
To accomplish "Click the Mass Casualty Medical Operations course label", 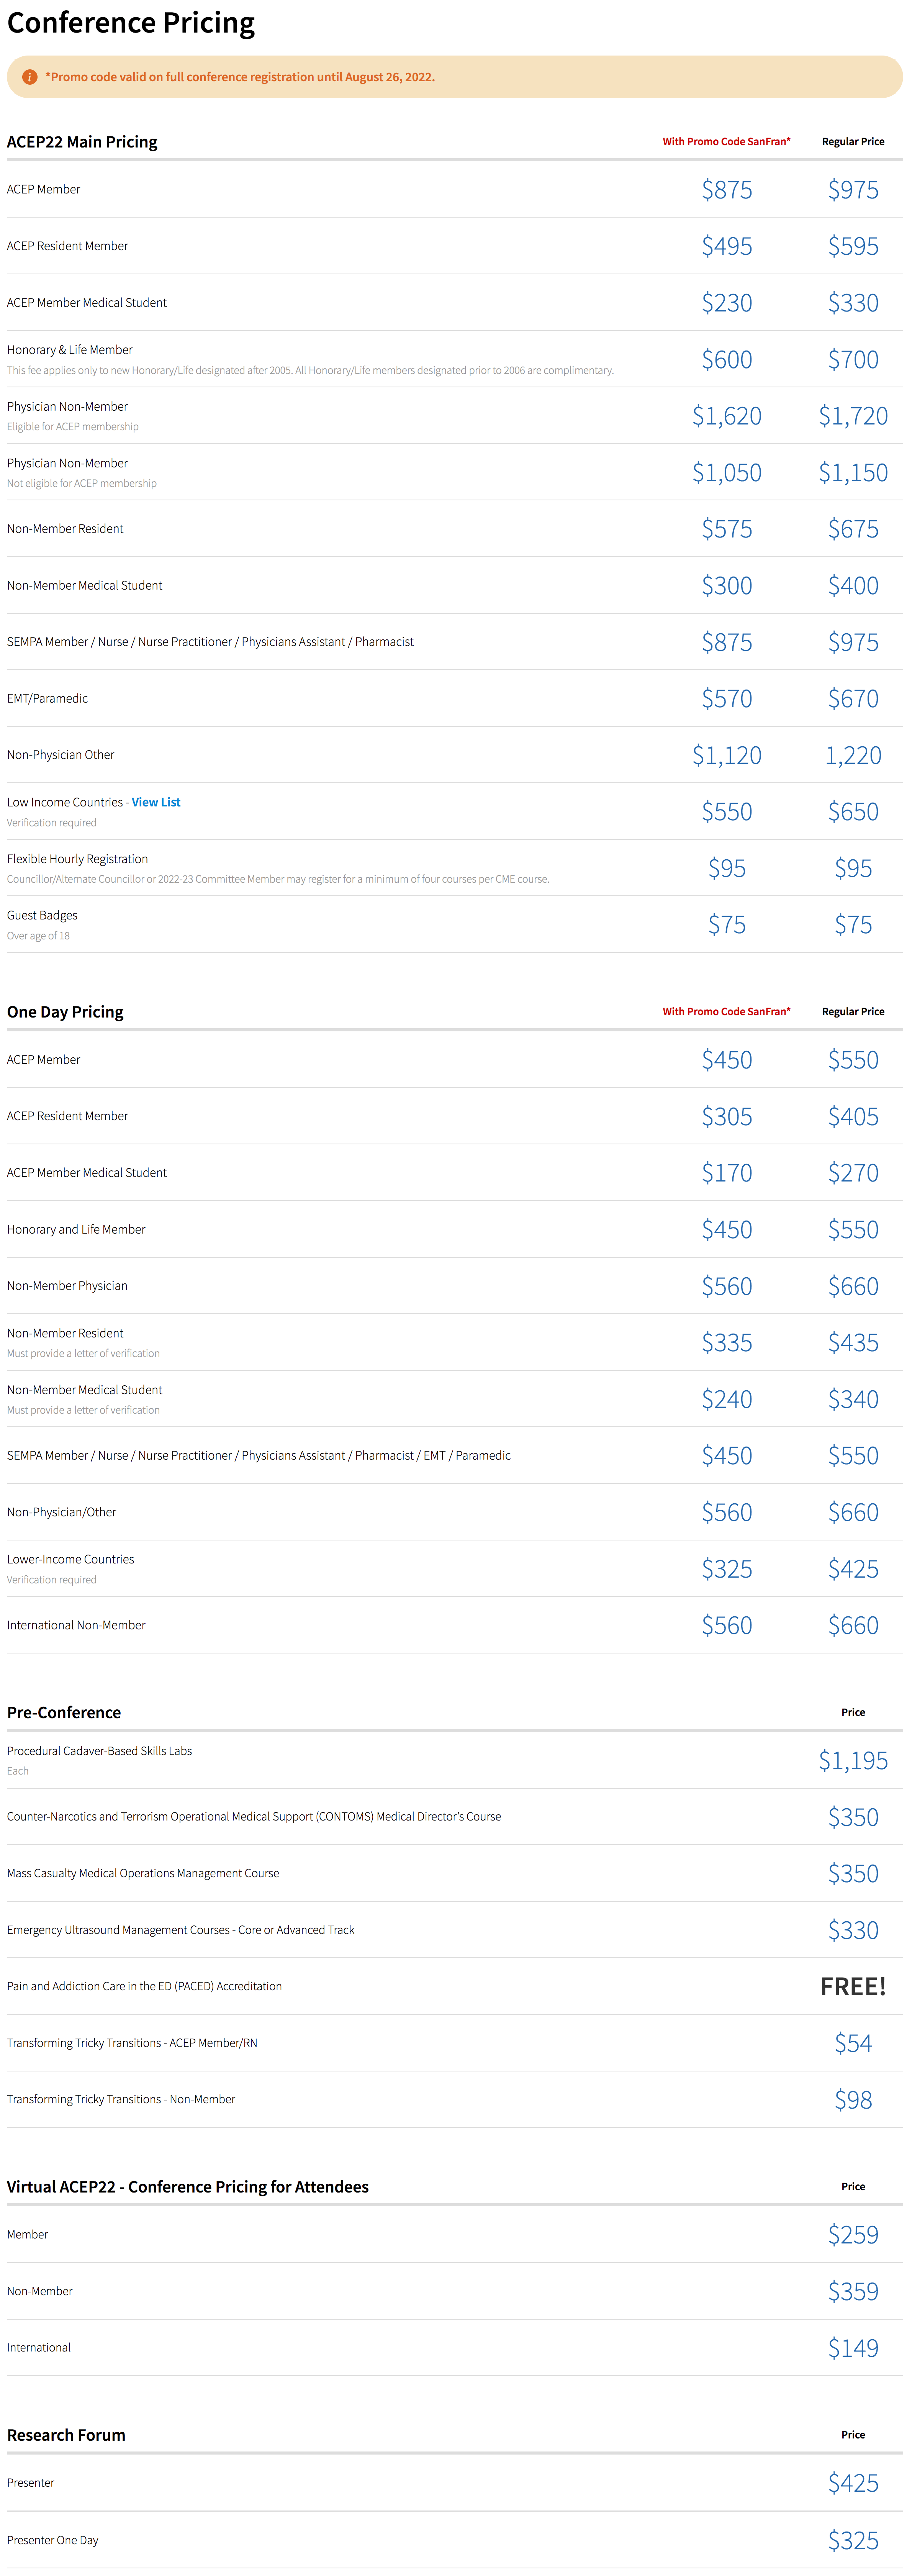I will (x=143, y=1873).
